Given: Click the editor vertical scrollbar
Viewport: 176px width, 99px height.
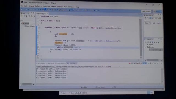Looking at the screenshot, I should (x=141, y=38).
